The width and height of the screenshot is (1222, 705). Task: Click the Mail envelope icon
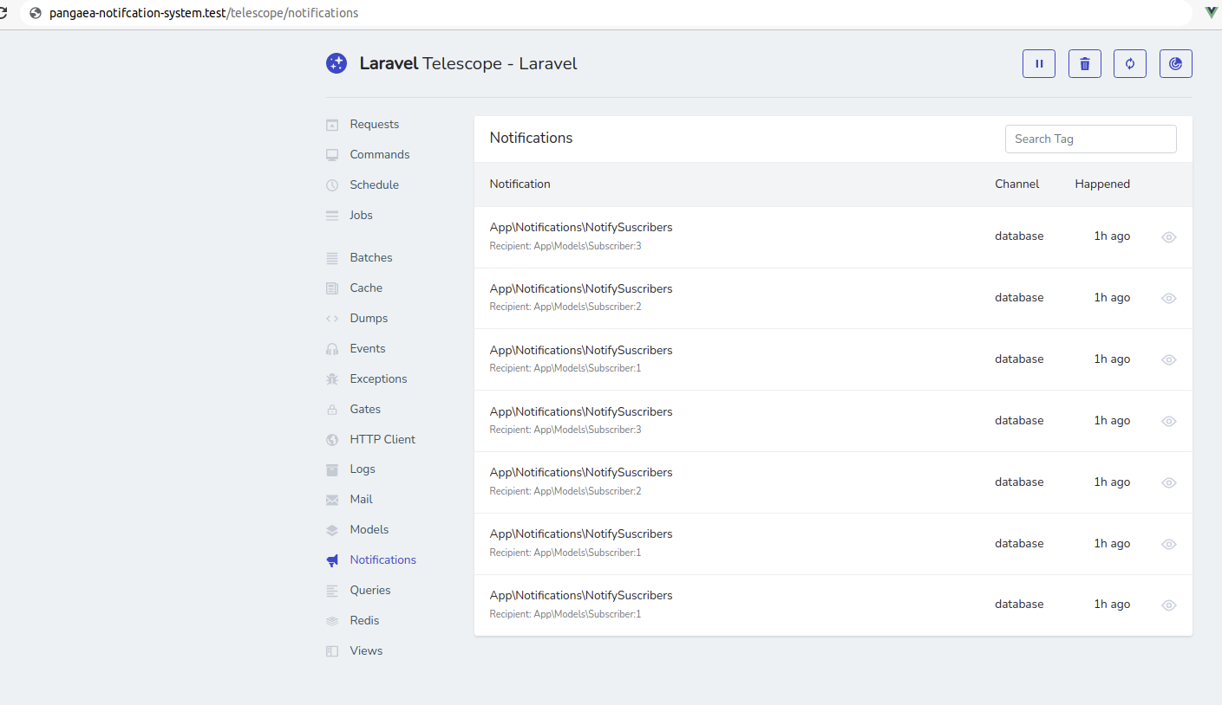pyautogui.click(x=331, y=499)
